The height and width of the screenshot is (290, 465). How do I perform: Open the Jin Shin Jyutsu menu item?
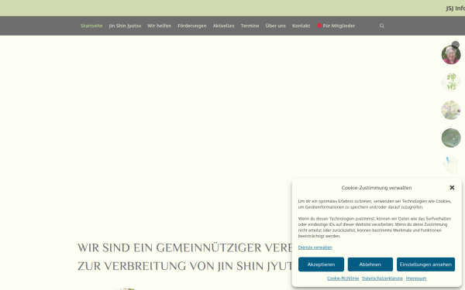[x=125, y=26]
